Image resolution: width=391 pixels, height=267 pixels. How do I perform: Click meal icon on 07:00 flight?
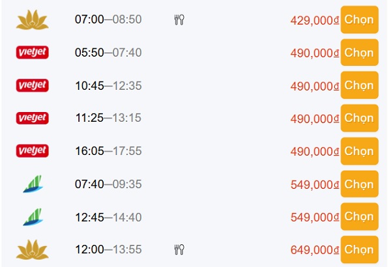pos(179,20)
